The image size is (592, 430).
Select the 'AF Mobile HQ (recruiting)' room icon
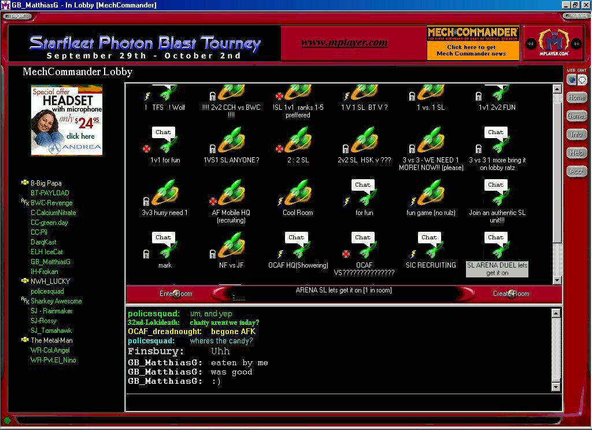click(231, 192)
